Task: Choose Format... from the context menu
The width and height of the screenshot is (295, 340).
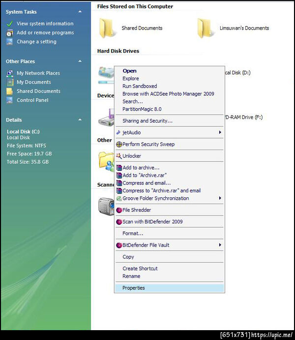Action: click(x=169, y=234)
